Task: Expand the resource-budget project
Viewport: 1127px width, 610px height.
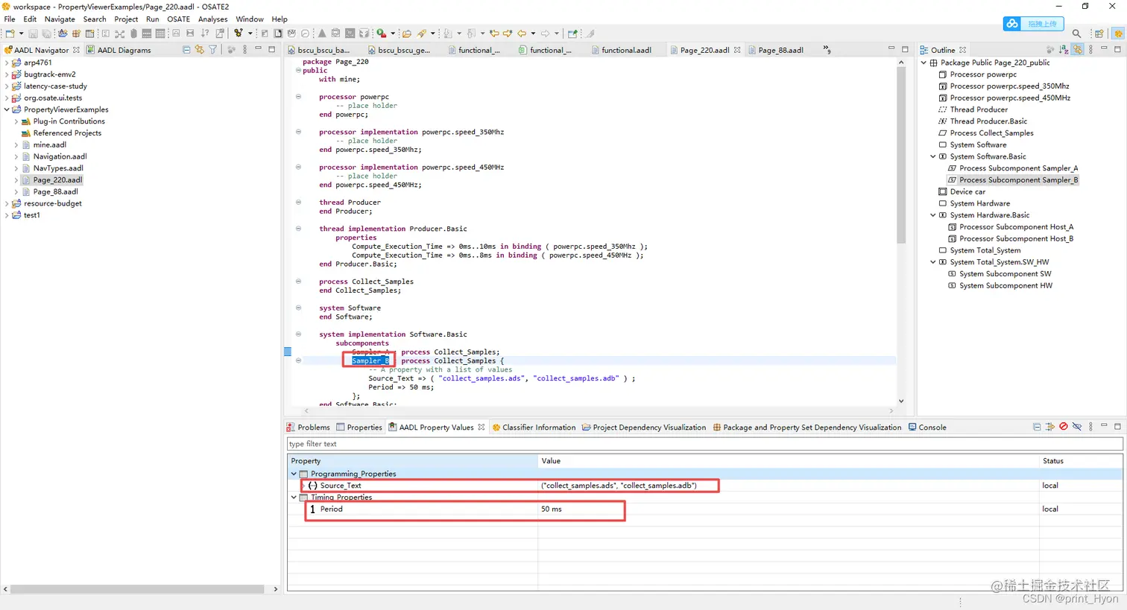Action: (7, 203)
